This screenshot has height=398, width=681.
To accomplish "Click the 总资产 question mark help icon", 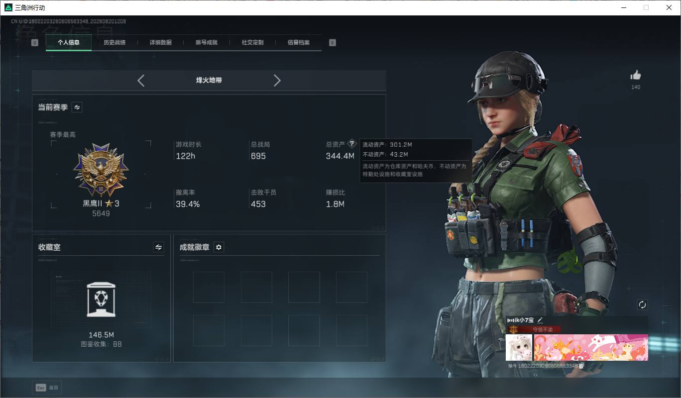I will 351,144.
